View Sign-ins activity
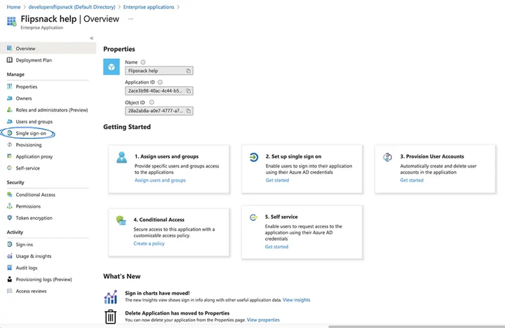Image resolution: width=505 pixels, height=328 pixels. point(25,245)
